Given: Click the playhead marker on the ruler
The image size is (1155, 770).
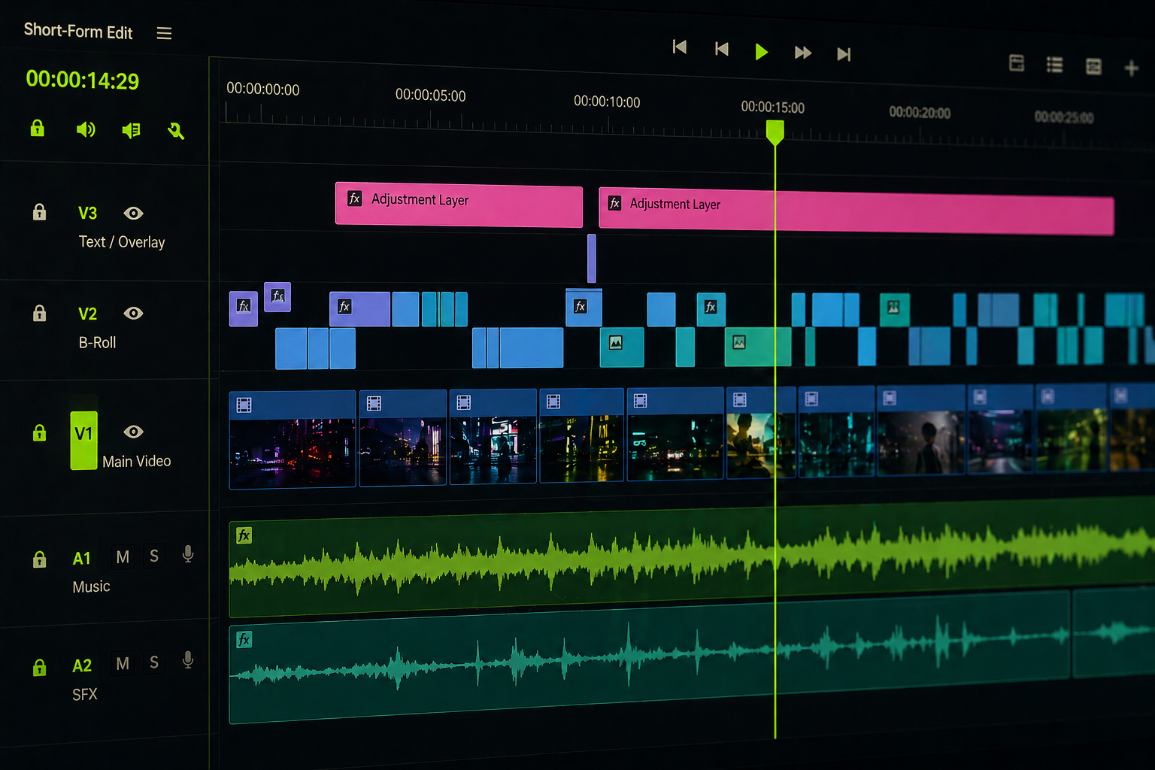Looking at the screenshot, I should click(775, 132).
